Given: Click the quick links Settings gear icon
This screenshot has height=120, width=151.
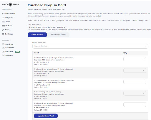Looking at the screenshot, I should click(3, 34).
